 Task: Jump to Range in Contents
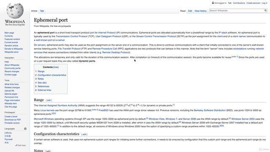[41, 71]
